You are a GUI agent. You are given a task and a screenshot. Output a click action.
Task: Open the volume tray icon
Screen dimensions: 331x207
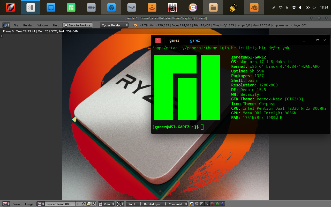[300, 8]
